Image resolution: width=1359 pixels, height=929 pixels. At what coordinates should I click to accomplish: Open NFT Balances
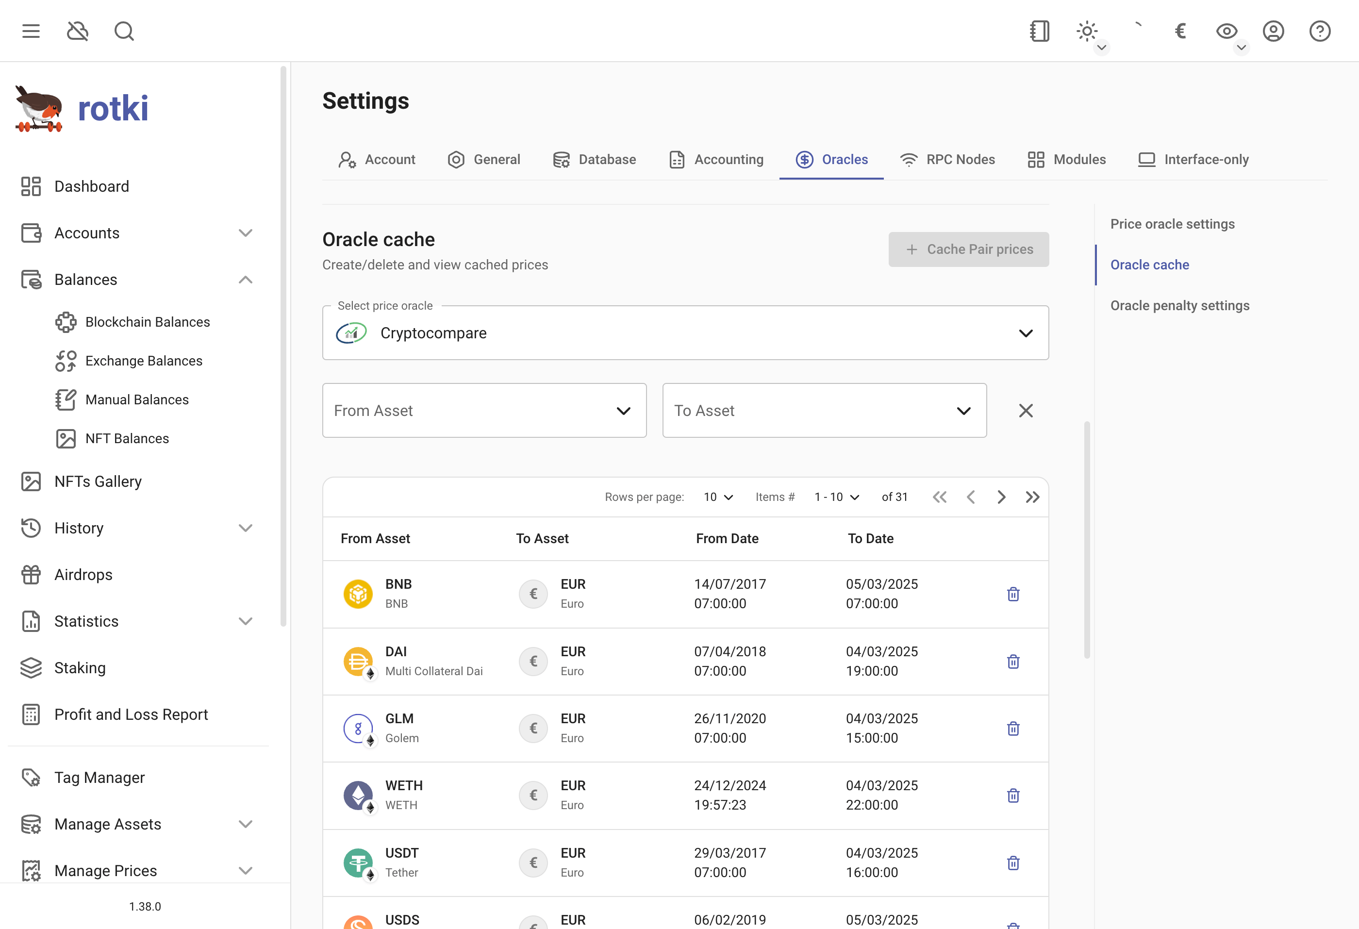point(127,438)
